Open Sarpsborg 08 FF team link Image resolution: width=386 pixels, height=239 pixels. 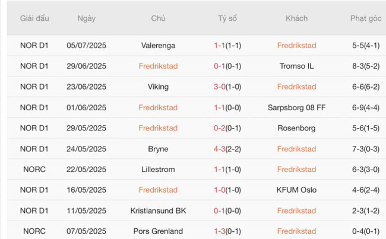[296, 107]
